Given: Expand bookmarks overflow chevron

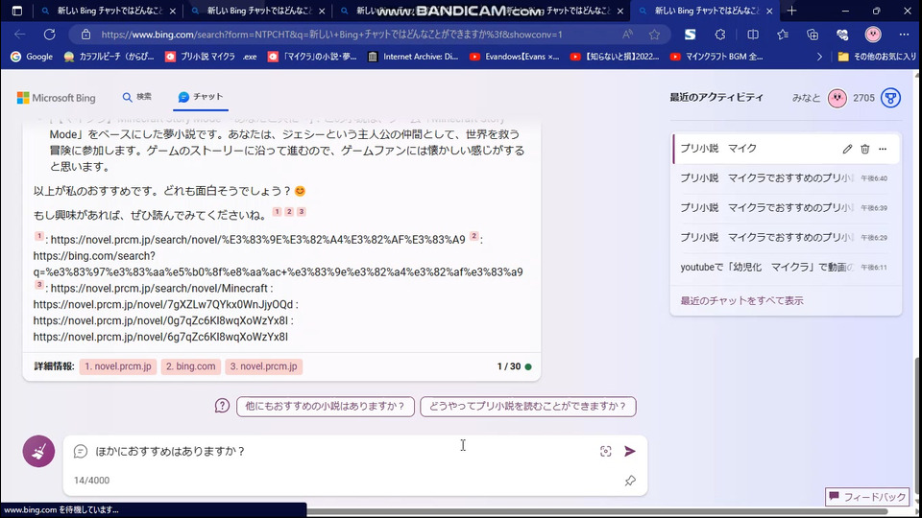Looking at the screenshot, I should pos(819,57).
